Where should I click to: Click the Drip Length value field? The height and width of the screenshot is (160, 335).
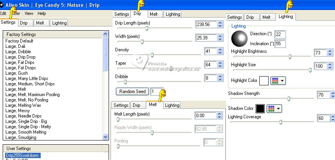(x=206, y=24)
